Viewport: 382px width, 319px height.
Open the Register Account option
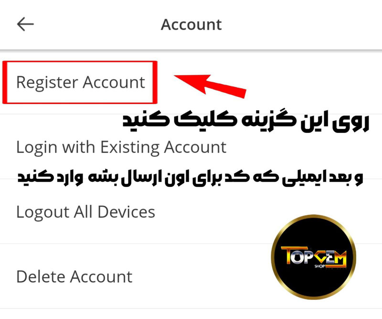[x=80, y=82]
